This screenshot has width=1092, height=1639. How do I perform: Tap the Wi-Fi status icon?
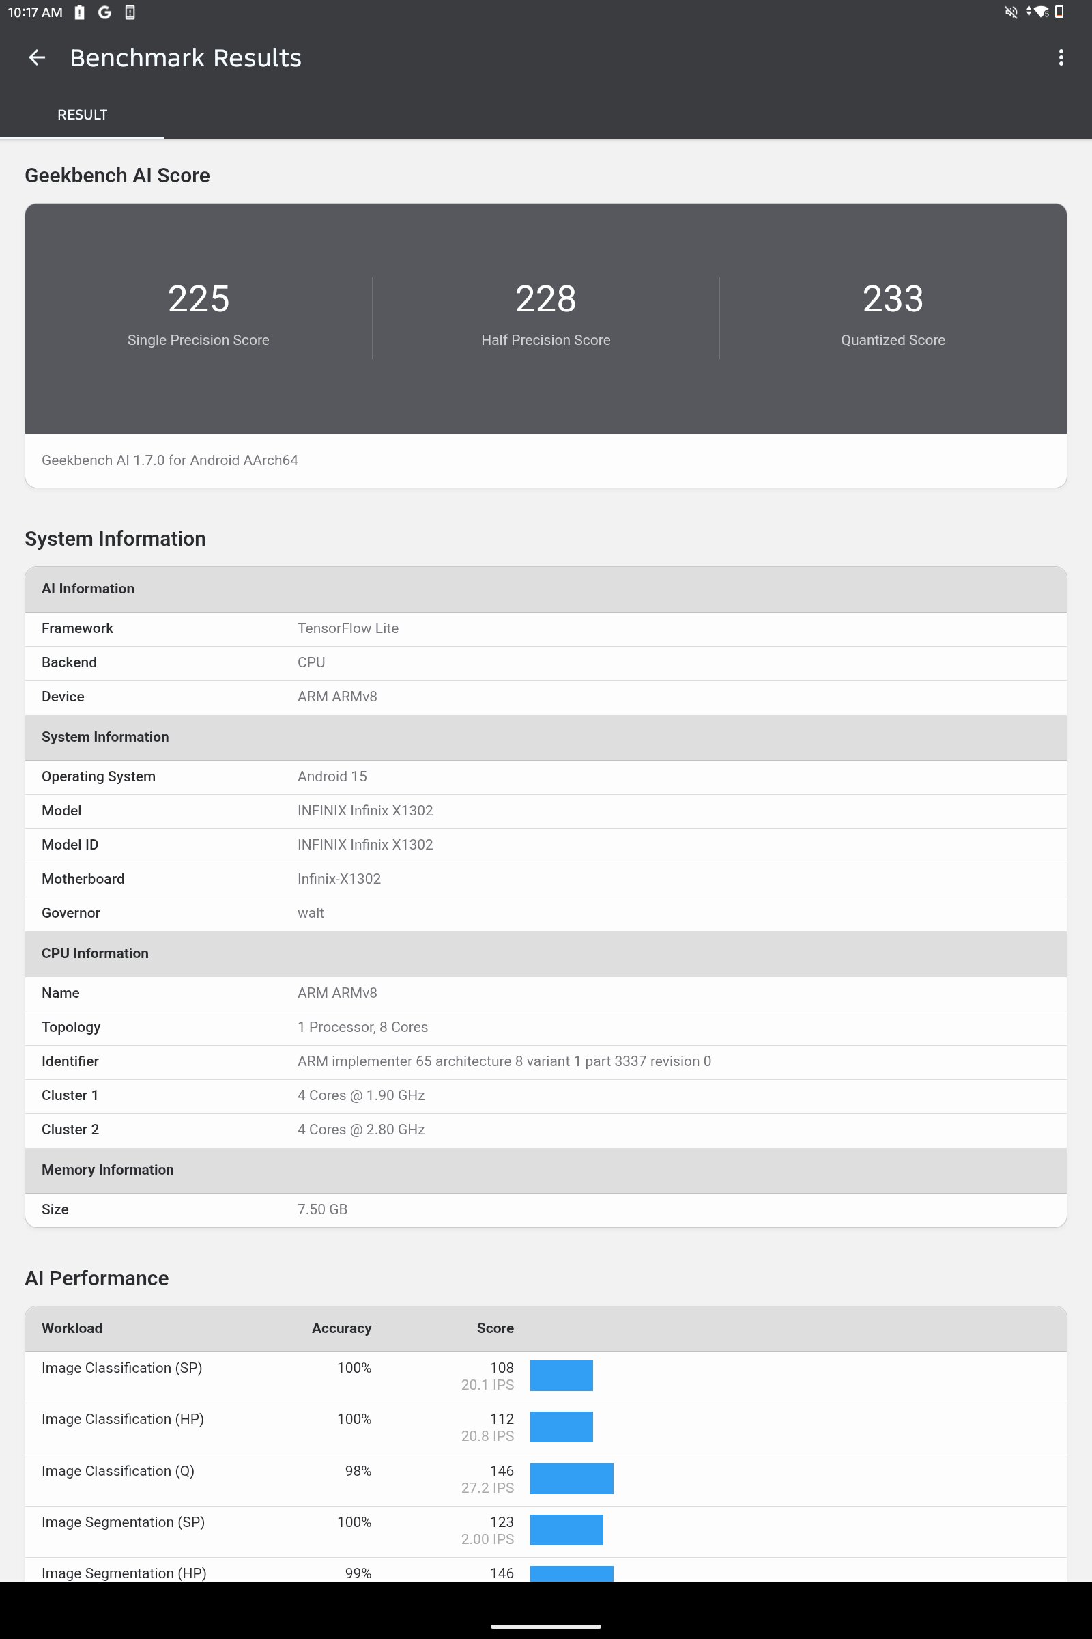pyautogui.click(x=1041, y=12)
